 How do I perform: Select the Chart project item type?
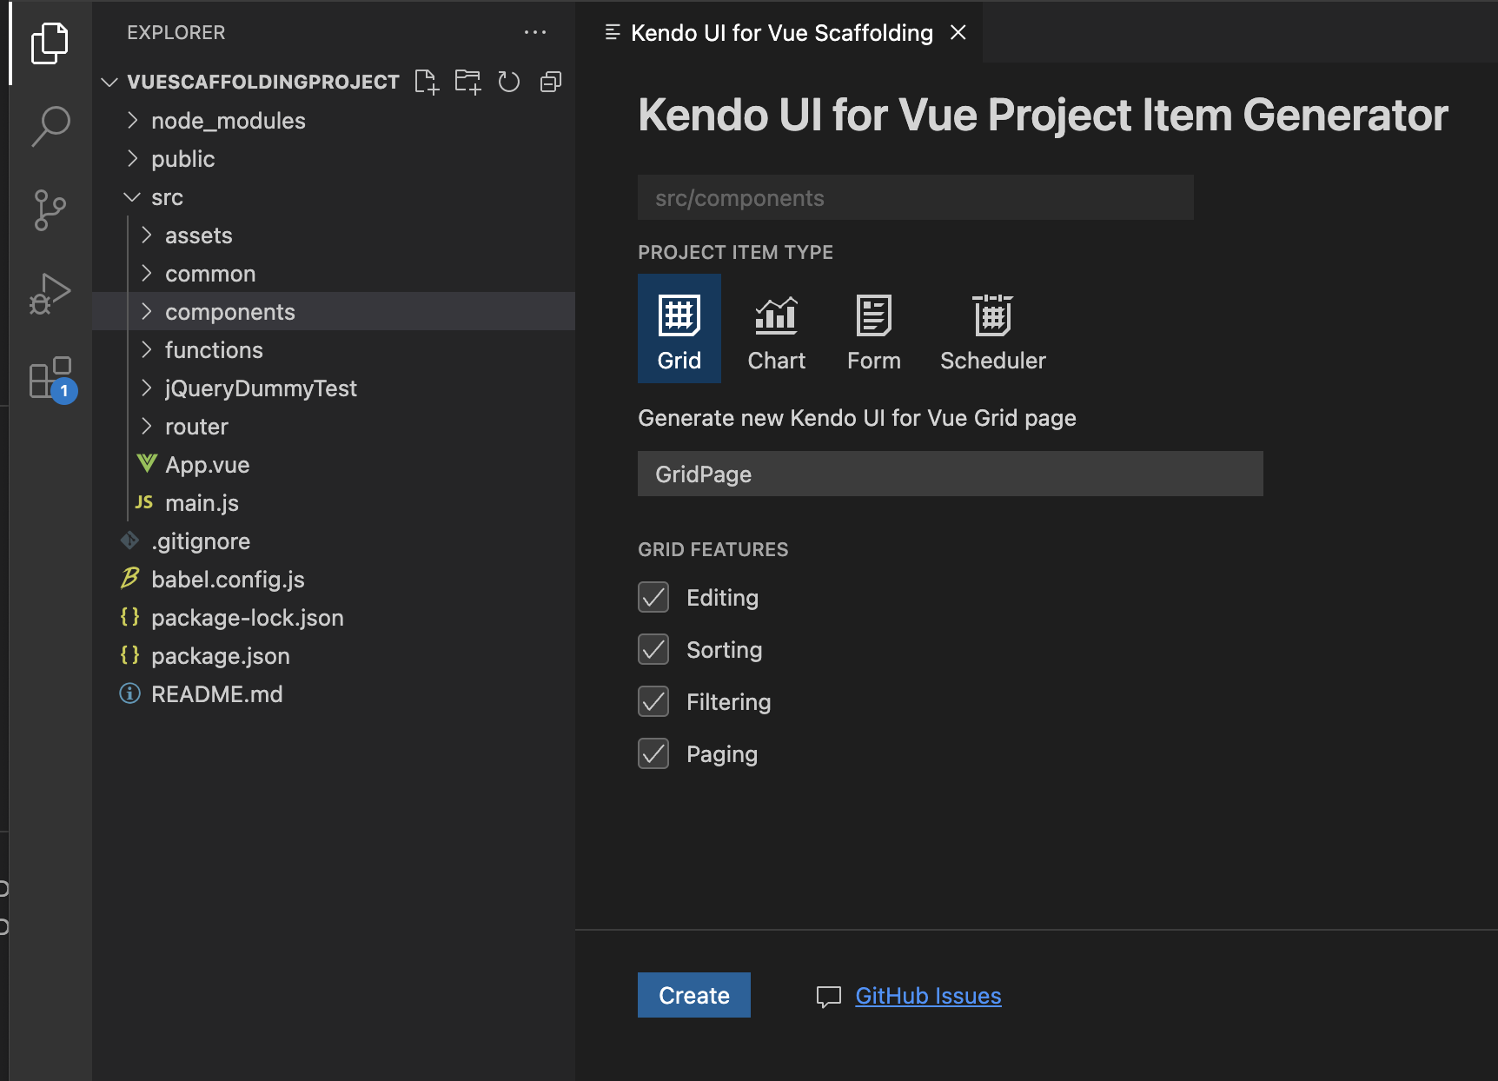coord(776,328)
